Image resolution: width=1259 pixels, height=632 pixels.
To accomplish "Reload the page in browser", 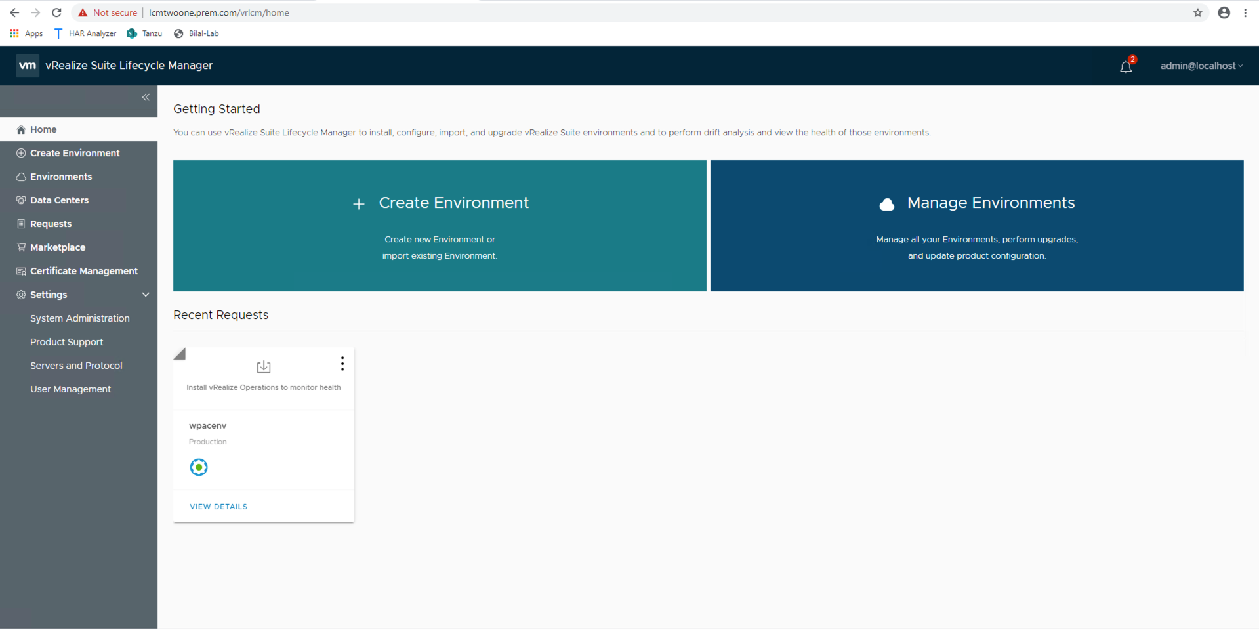I will 56,12.
